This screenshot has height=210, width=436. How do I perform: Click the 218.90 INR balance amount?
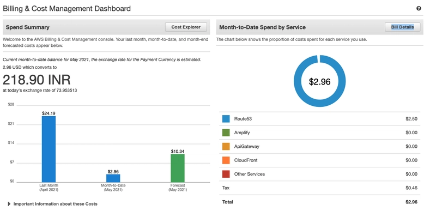click(37, 80)
